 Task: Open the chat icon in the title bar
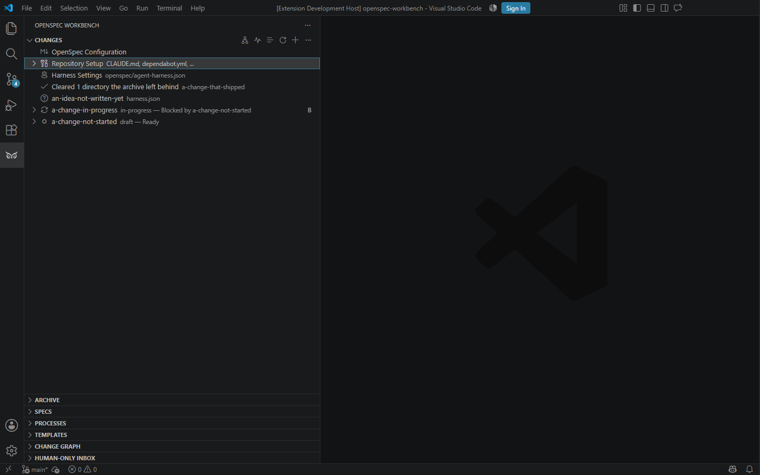678,8
